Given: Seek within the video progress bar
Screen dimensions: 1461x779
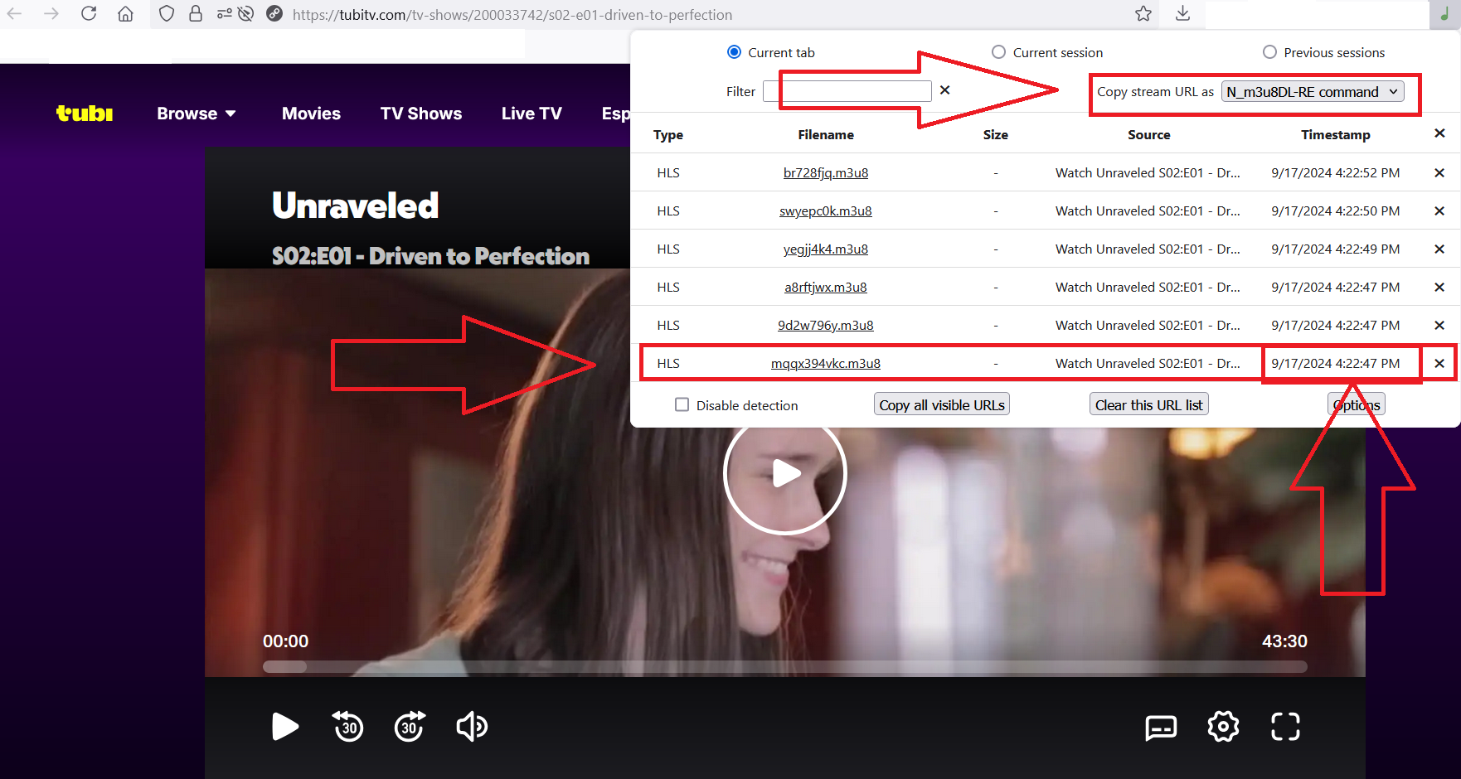Looking at the screenshot, I should [x=785, y=666].
